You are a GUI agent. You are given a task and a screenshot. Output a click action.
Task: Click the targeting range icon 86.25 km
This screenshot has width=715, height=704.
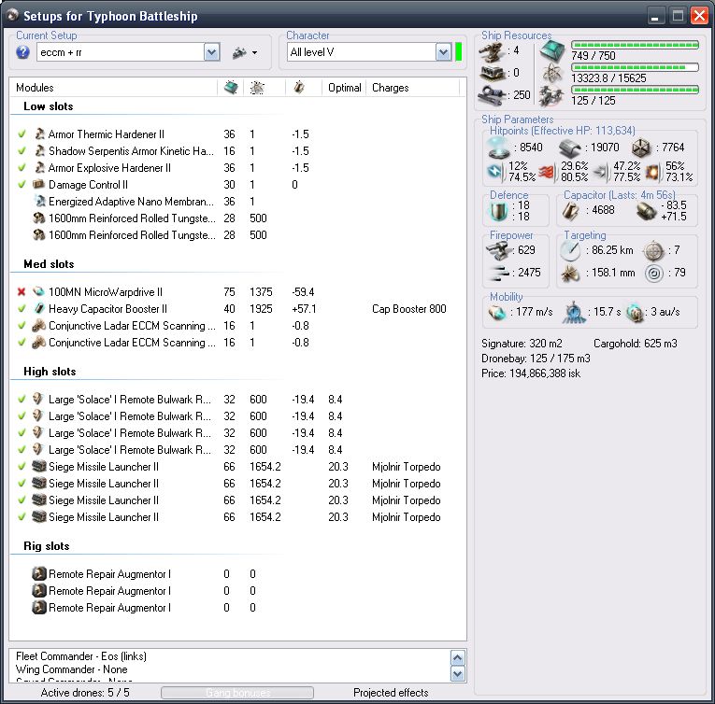(x=570, y=250)
